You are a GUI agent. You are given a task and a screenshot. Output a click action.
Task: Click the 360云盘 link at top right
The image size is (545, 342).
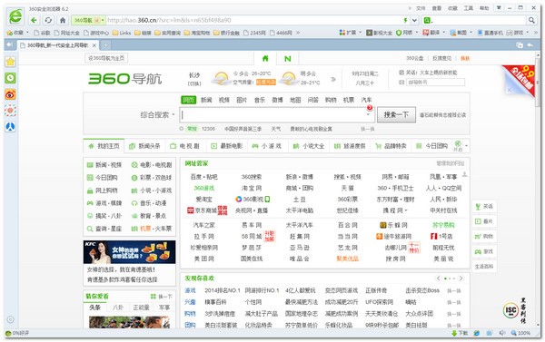pos(415,58)
